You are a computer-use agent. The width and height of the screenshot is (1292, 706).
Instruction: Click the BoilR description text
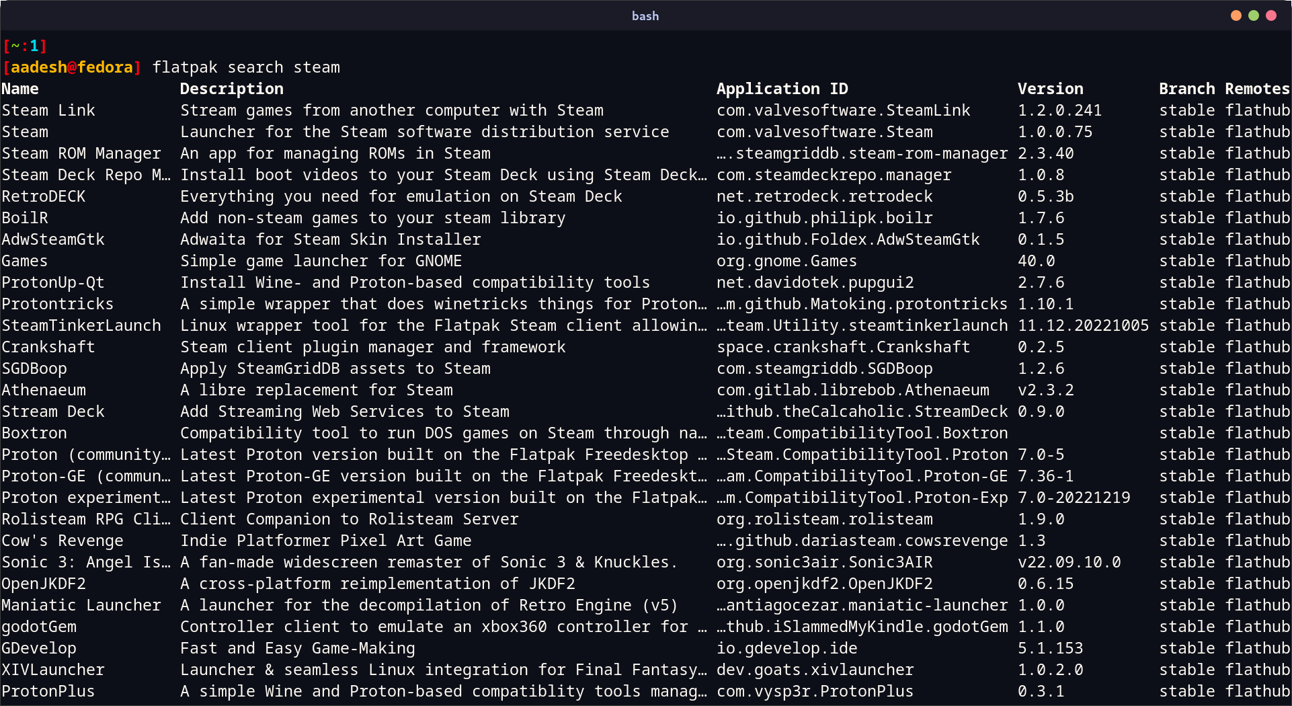(372, 217)
